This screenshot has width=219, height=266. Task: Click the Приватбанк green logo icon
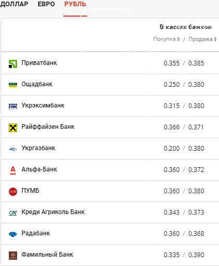coord(13,64)
